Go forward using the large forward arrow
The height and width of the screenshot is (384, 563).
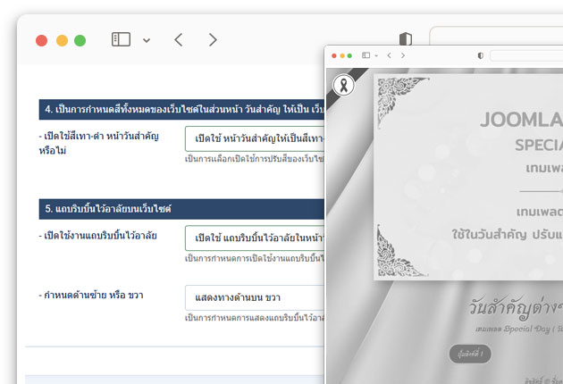click(213, 40)
